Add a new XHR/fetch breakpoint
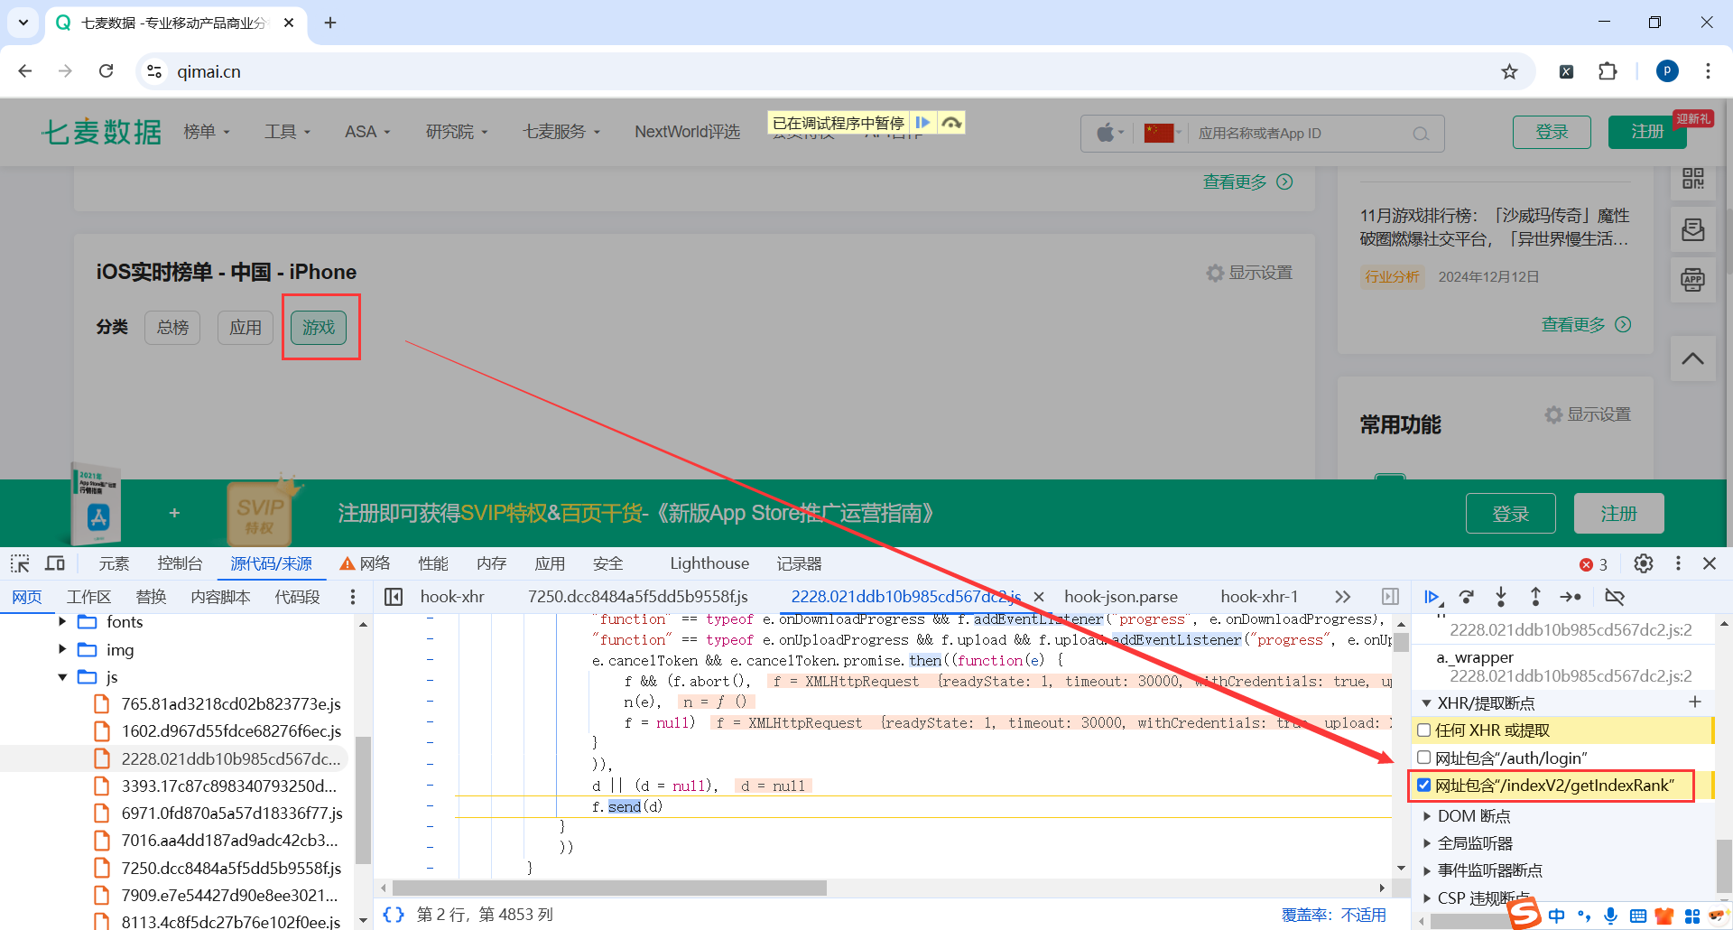The width and height of the screenshot is (1733, 930). click(1695, 702)
